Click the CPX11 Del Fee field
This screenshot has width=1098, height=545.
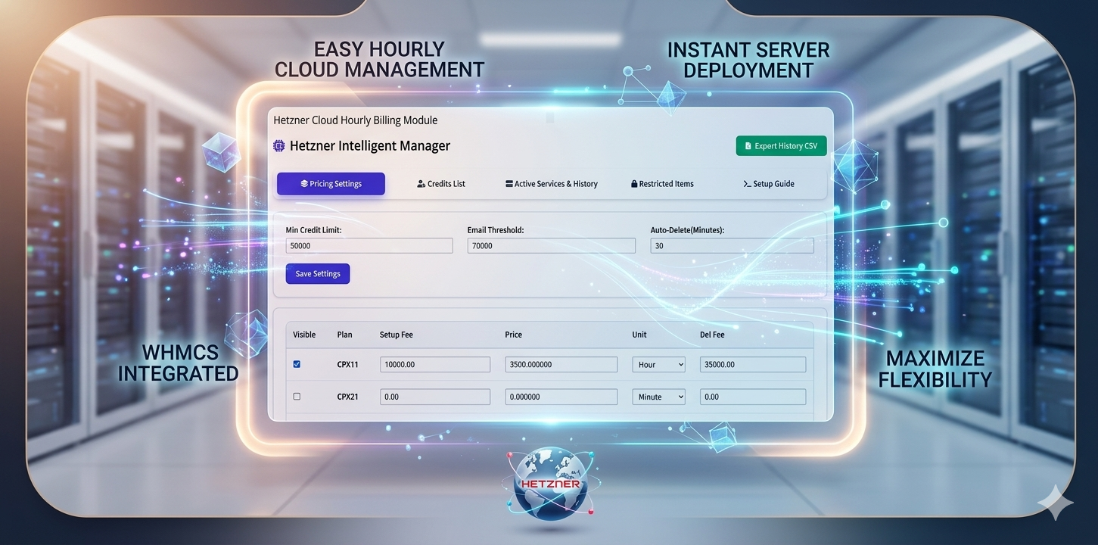tap(753, 364)
